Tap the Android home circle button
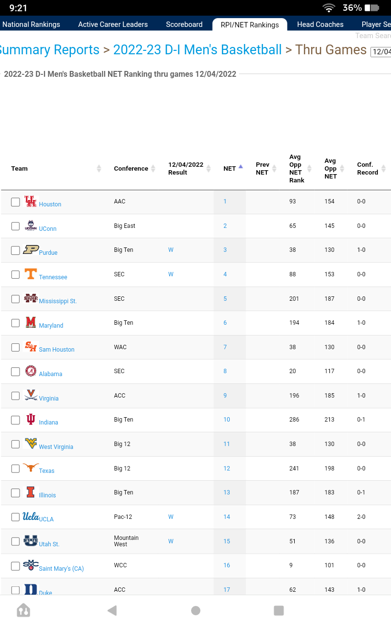This screenshot has width=391, height=626. pyautogui.click(x=195, y=610)
